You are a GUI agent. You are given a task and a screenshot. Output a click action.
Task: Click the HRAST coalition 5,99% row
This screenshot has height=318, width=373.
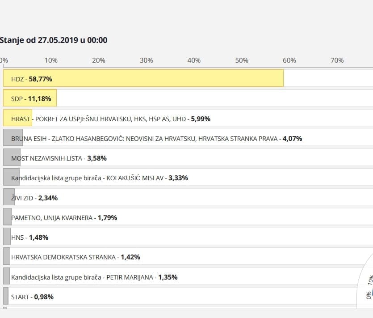pos(110,119)
